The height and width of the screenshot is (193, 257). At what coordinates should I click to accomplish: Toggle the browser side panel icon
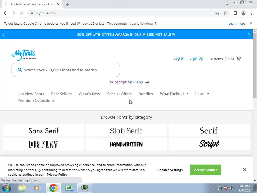tap(235, 13)
